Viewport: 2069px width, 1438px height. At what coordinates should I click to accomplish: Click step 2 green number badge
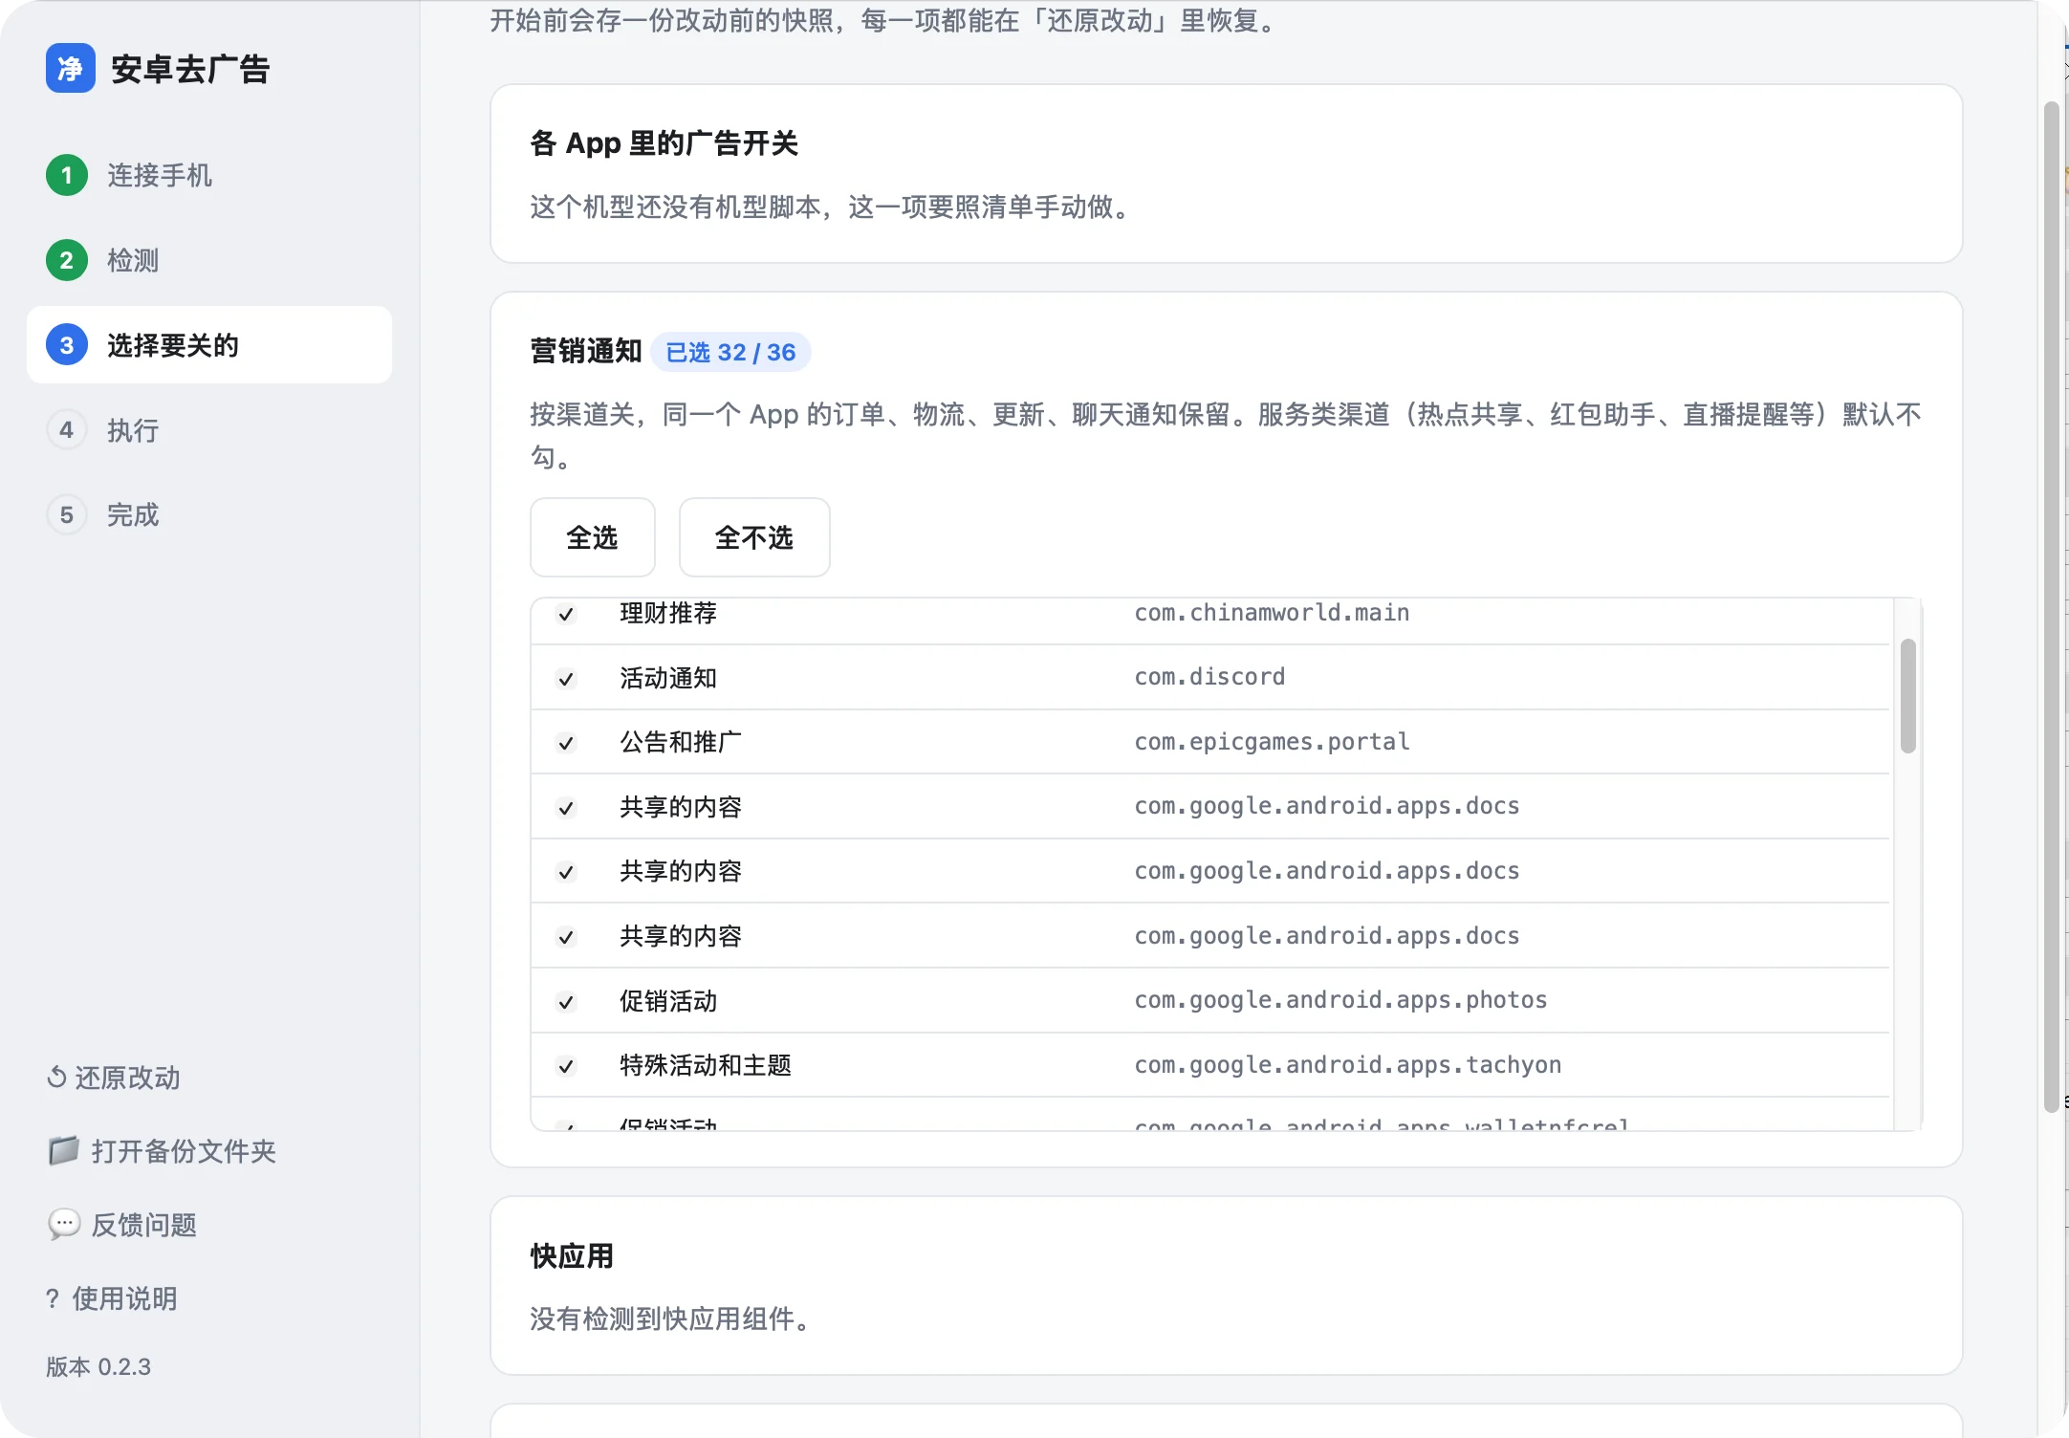67,260
